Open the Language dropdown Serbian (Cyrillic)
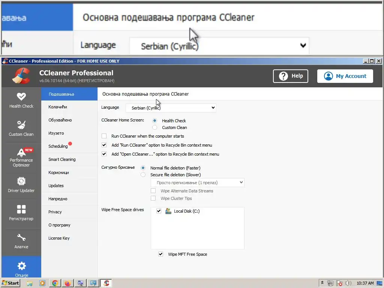 pos(171,108)
